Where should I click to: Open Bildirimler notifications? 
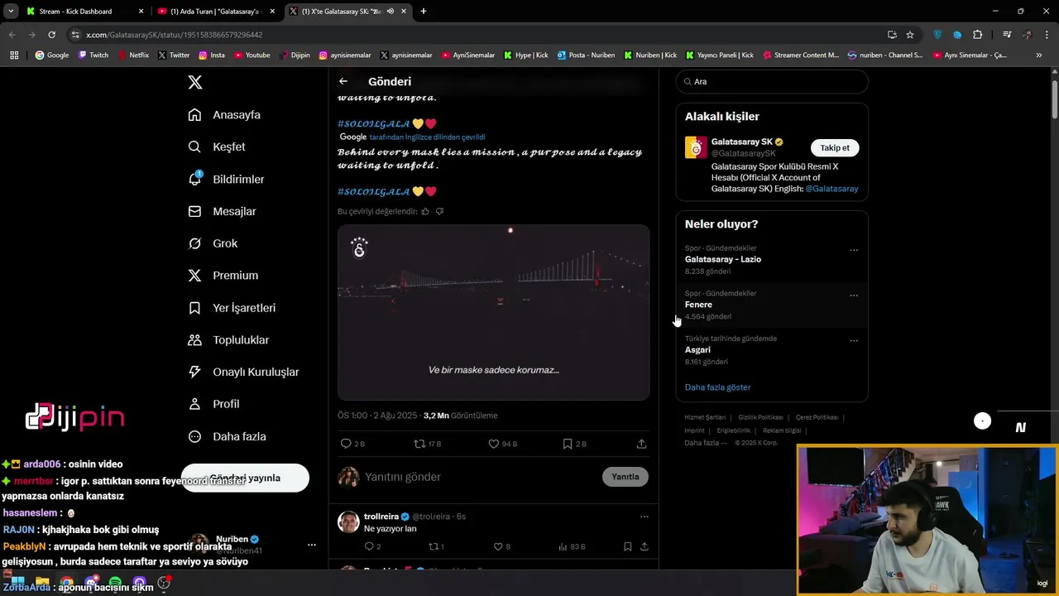coord(226,179)
